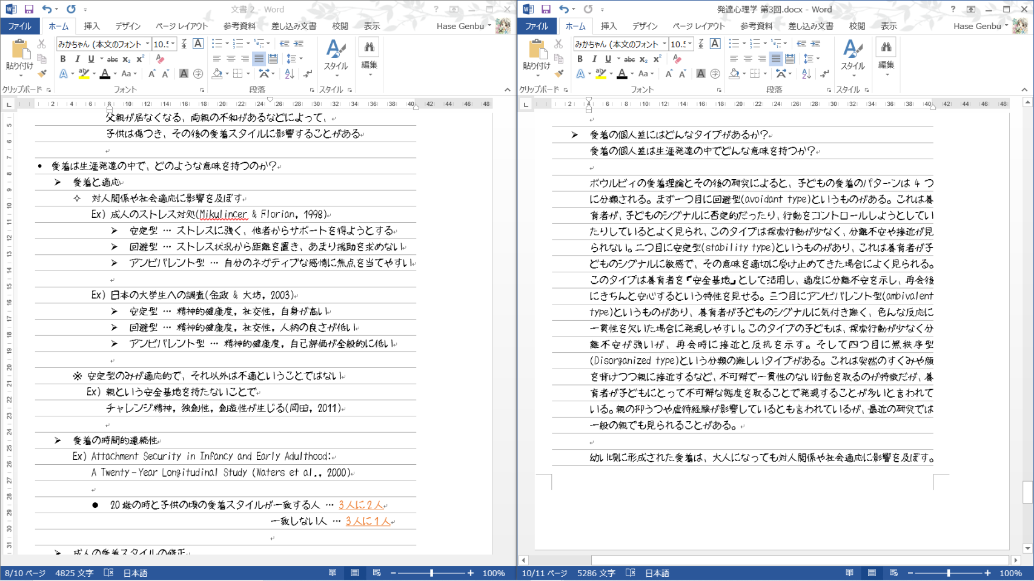Click Increase Indent in right 発達心理学 window
The image size is (1034, 581).
815,44
